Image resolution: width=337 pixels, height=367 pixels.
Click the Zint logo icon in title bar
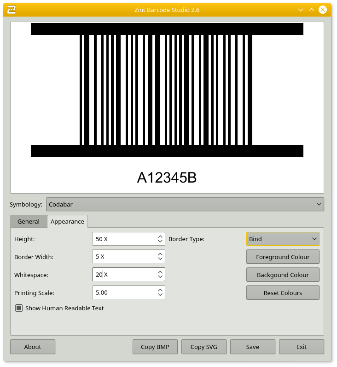coord(11,10)
